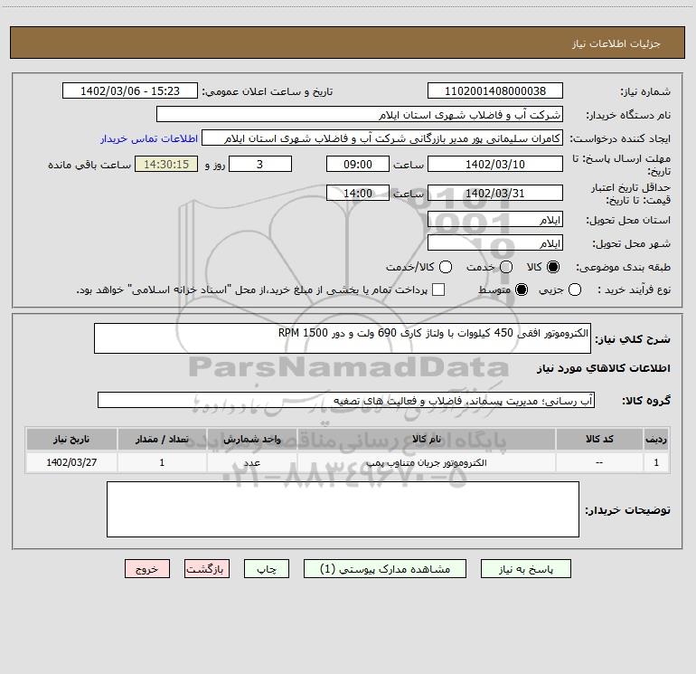
Task: Choose the جزیی purchase type radio
Action: [575, 290]
